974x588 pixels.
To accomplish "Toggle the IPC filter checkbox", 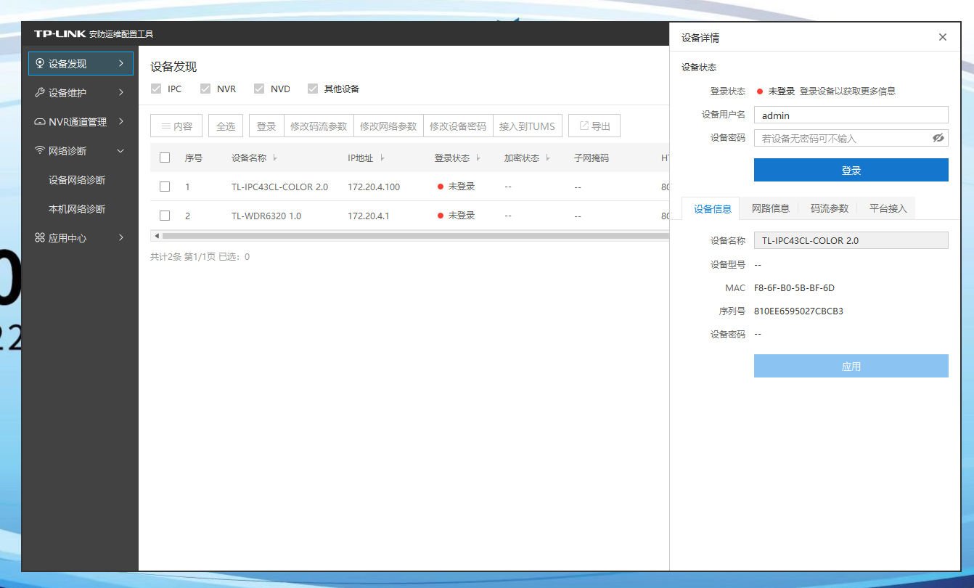I will click(x=156, y=89).
